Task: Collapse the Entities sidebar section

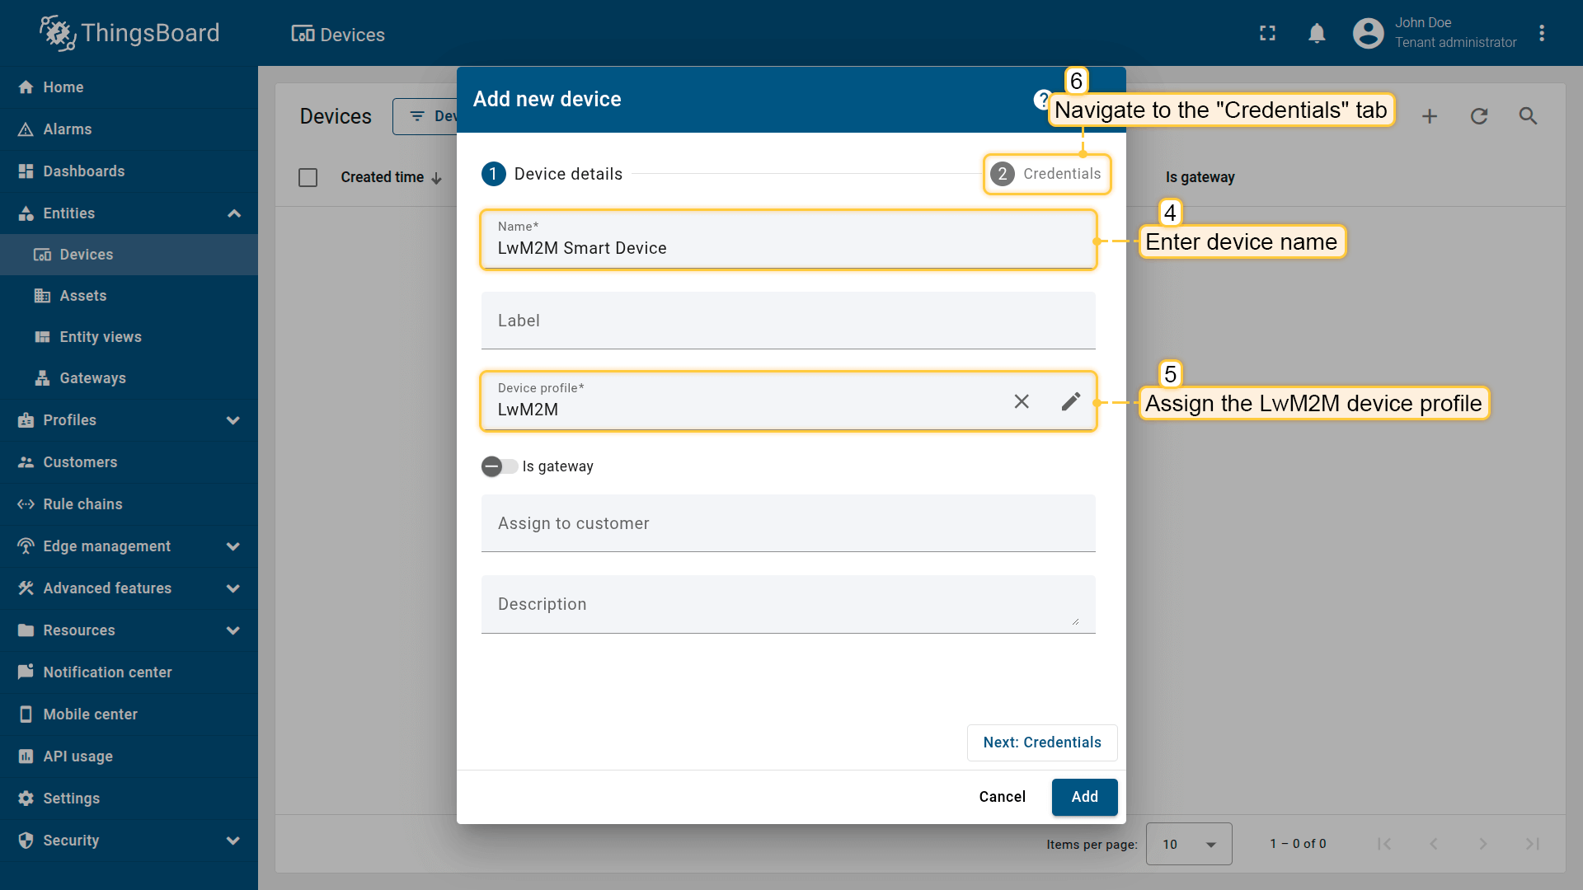Action: click(233, 213)
